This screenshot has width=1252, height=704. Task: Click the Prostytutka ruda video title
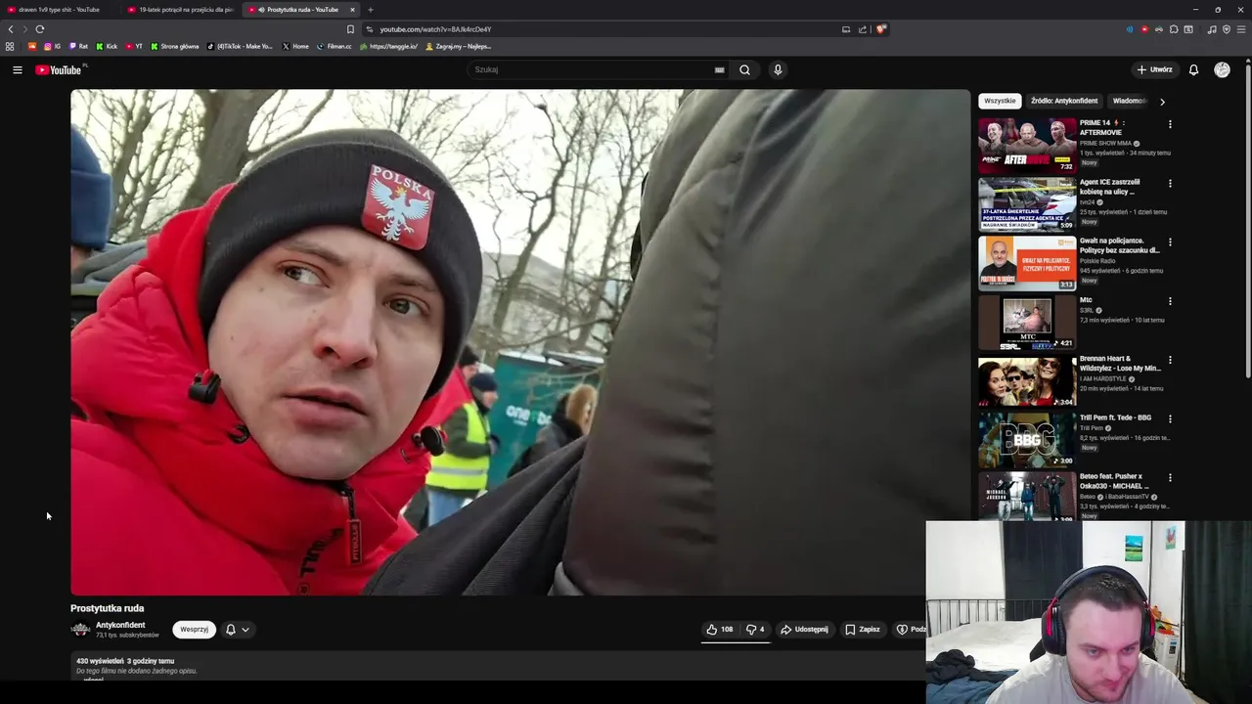[x=108, y=608]
